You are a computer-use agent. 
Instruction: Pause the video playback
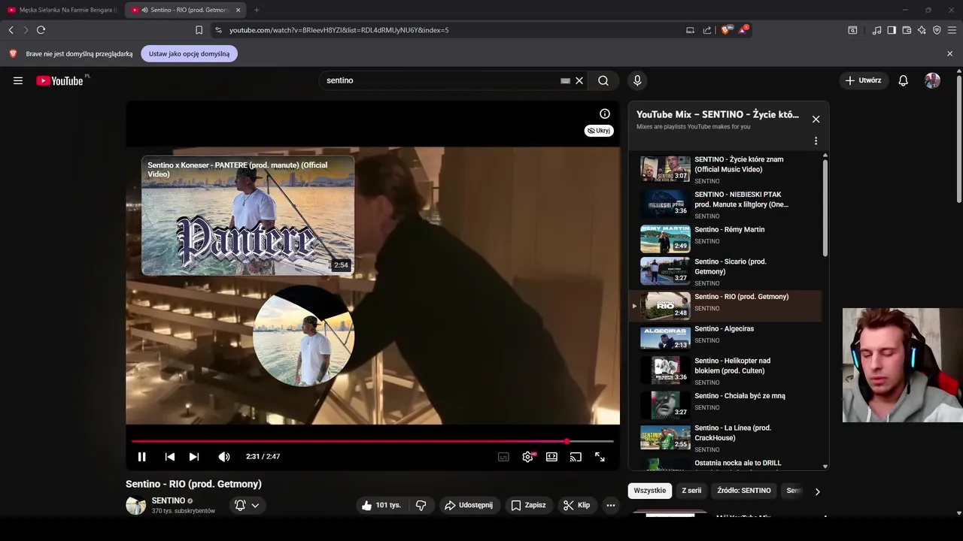point(141,457)
